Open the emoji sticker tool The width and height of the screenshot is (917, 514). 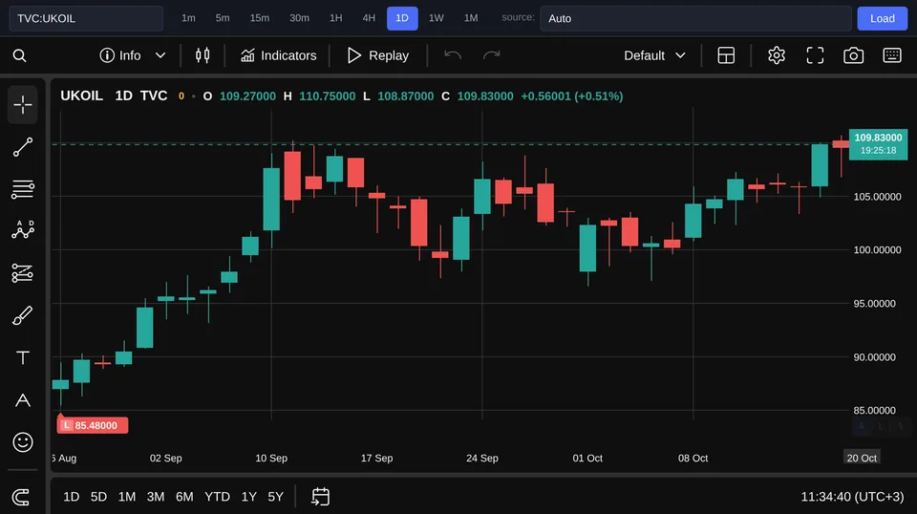tap(23, 442)
